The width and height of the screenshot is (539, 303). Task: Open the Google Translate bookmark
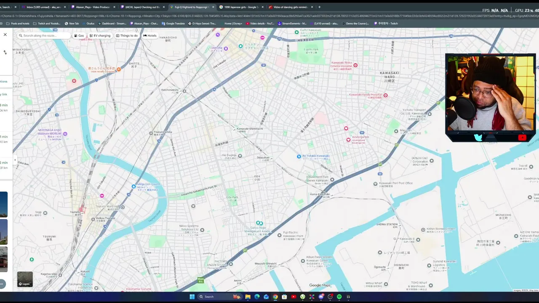click(173, 24)
